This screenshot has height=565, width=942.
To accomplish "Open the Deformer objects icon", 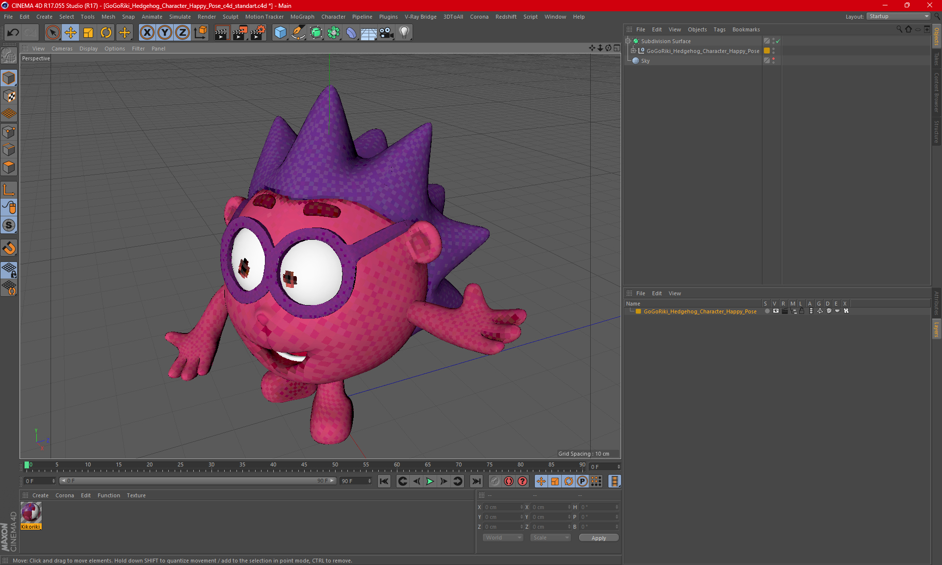I will click(351, 32).
